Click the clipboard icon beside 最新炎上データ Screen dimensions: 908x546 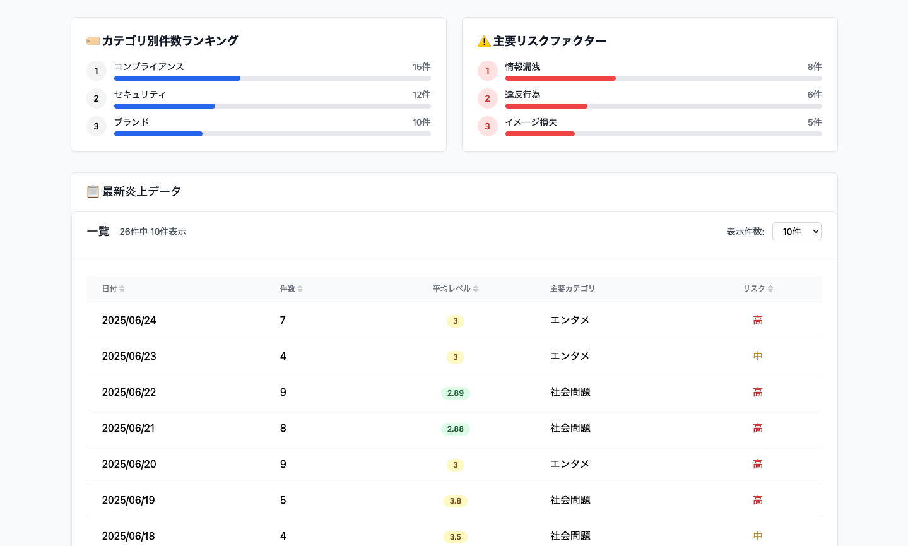pos(93,191)
